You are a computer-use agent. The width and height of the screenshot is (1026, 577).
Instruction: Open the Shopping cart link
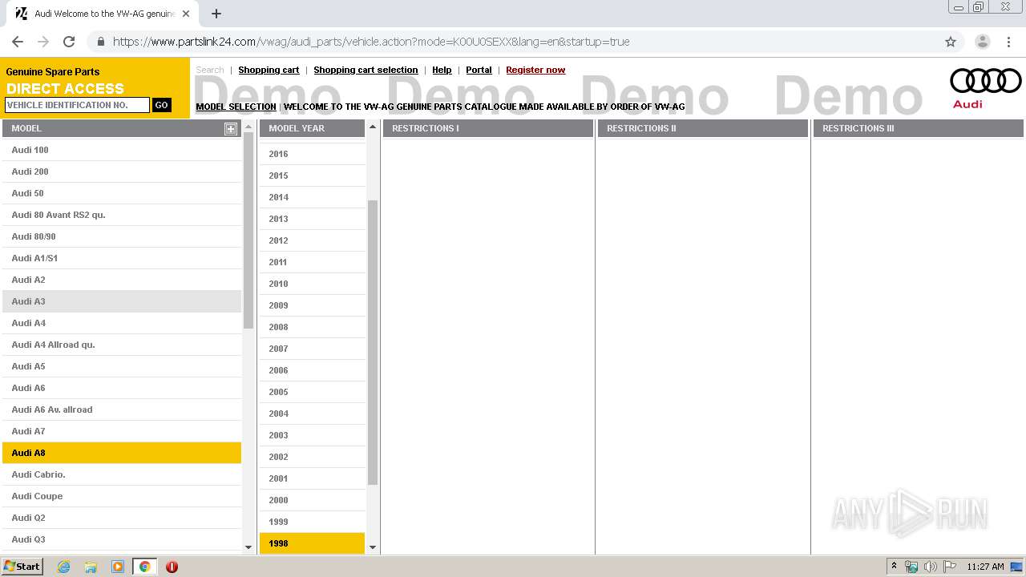pyautogui.click(x=269, y=70)
